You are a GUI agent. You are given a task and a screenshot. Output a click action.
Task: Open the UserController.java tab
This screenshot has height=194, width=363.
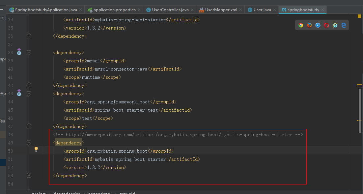coord(170,10)
